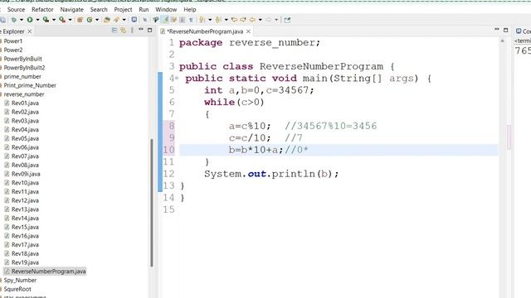Image resolution: width=531 pixels, height=298 pixels.
Task: Open Rev09i.java in the explorer
Action: pos(26,174)
